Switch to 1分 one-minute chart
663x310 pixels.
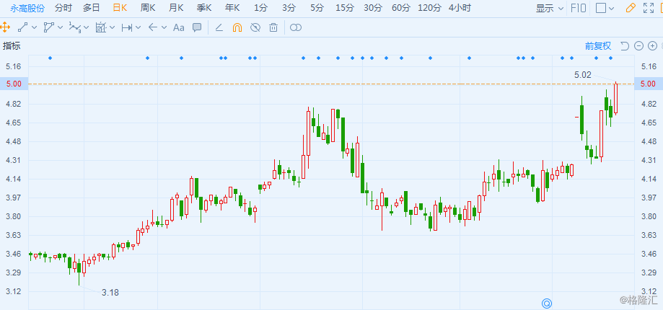coord(261,8)
